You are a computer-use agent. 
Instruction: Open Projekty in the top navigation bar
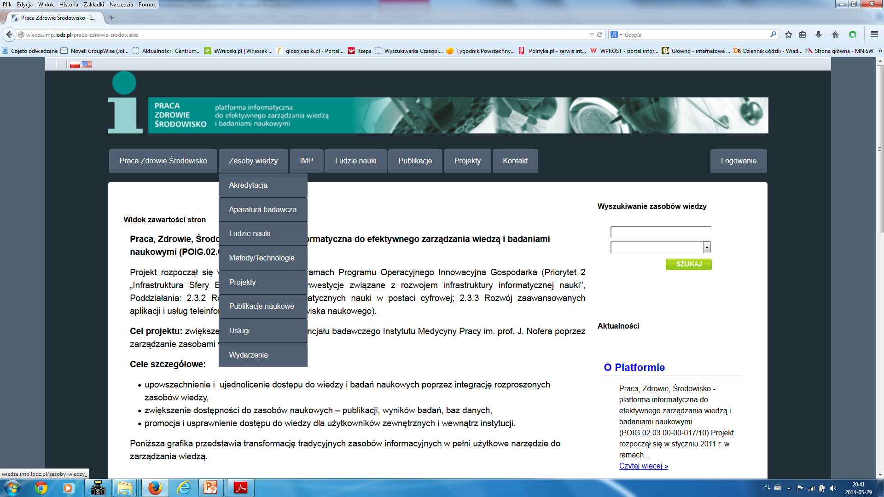coord(467,161)
